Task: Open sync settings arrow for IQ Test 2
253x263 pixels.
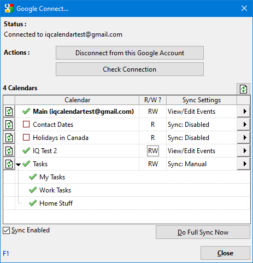Action: pyautogui.click(x=243, y=151)
